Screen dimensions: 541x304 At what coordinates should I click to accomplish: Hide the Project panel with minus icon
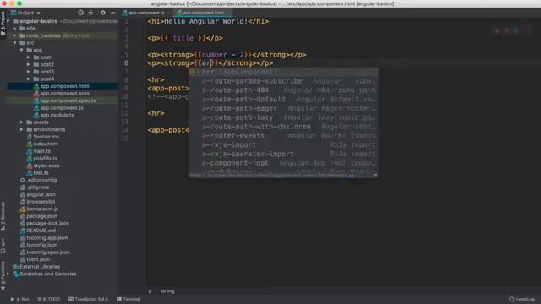[112, 13]
